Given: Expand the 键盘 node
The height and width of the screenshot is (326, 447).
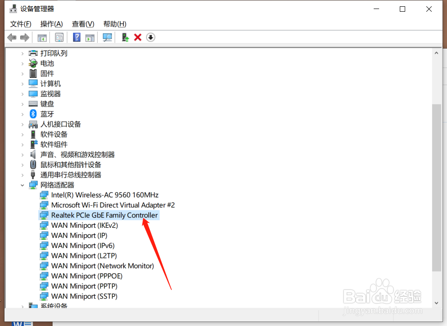Looking at the screenshot, I should pyautogui.click(x=22, y=104).
